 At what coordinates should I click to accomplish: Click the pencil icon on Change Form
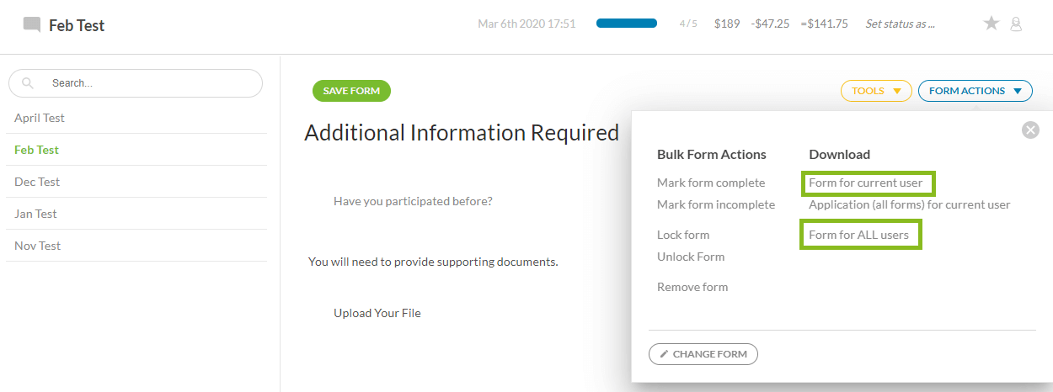pyautogui.click(x=664, y=354)
